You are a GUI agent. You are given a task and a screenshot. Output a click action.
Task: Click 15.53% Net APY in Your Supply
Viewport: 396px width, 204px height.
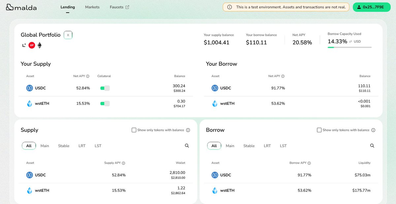[83, 103]
